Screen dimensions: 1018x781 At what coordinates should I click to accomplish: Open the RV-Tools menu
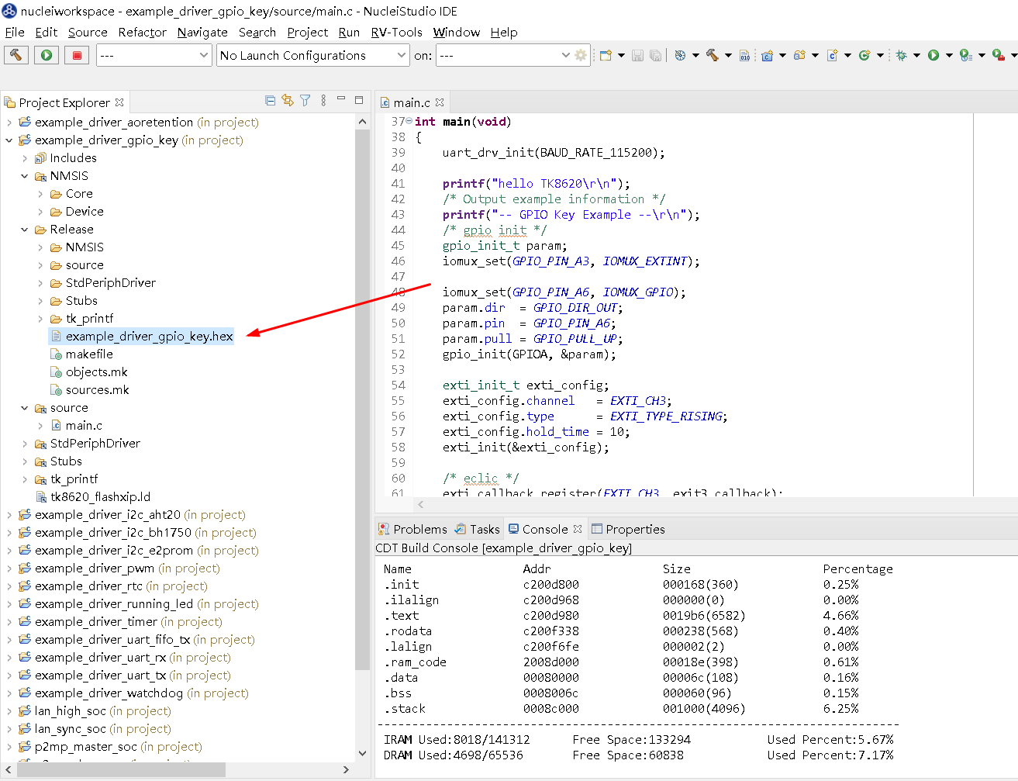(x=396, y=32)
